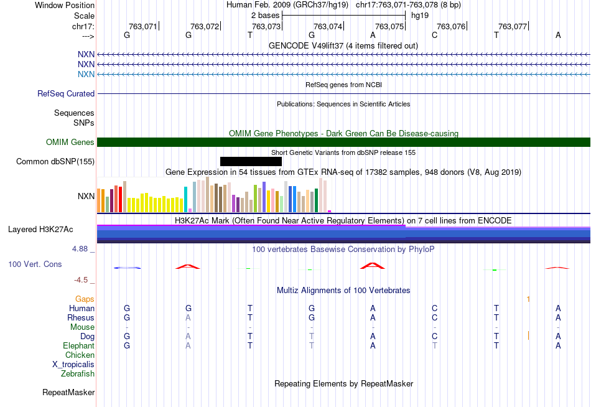591x407 pixels.
Task: Click the 'RefSeq genes from NCBI' title
Action: click(x=343, y=85)
